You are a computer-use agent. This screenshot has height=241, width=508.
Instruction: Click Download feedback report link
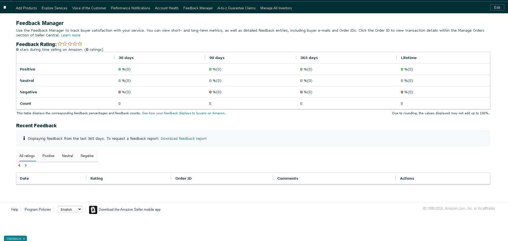[184, 138]
